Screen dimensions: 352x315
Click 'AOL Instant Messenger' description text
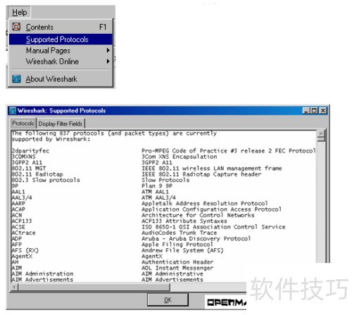click(177, 268)
